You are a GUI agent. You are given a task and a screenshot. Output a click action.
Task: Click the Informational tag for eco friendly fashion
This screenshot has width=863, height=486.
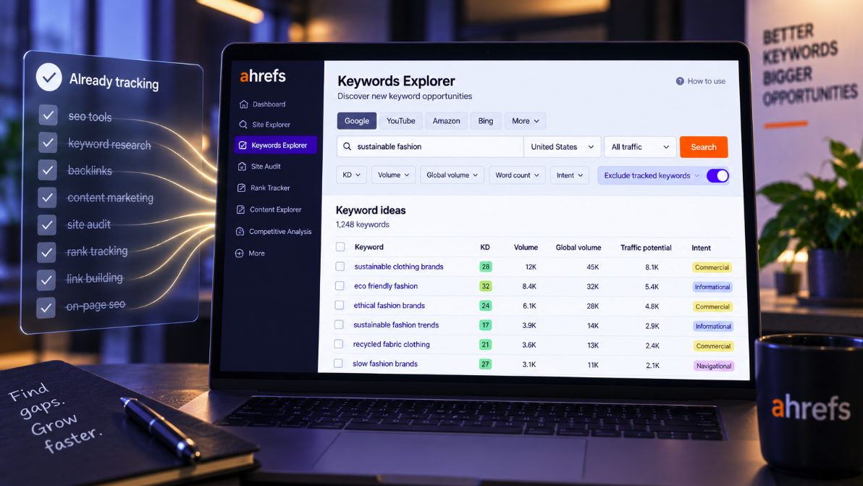click(712, 287)
